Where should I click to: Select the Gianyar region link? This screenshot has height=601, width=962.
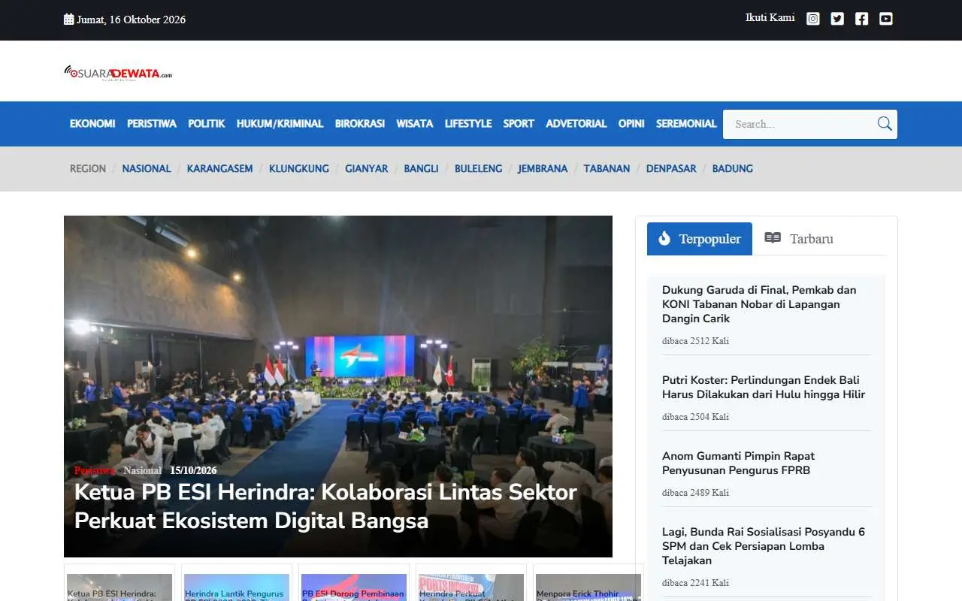point(367,169)
